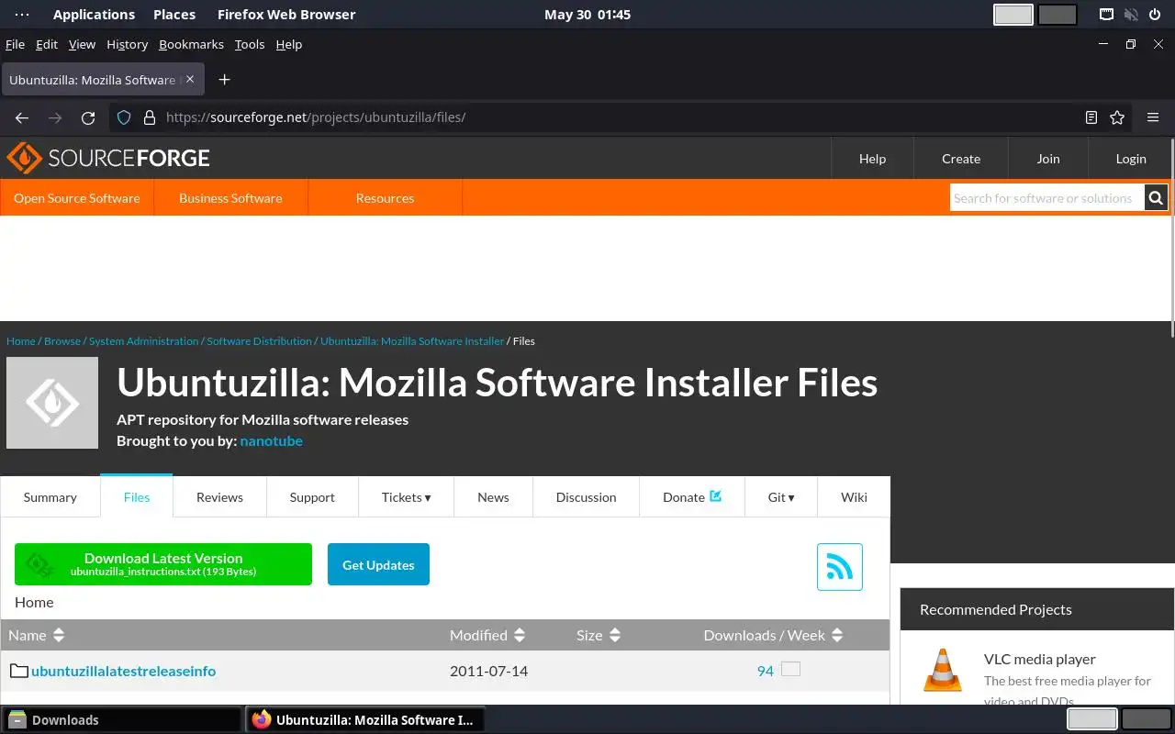
Task: Open the Applications menu in top bar
Action: tap(94, 15)
